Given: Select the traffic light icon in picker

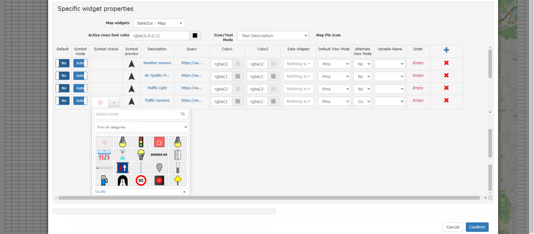Looking at the screenshot, I should (x=141, y=142).
